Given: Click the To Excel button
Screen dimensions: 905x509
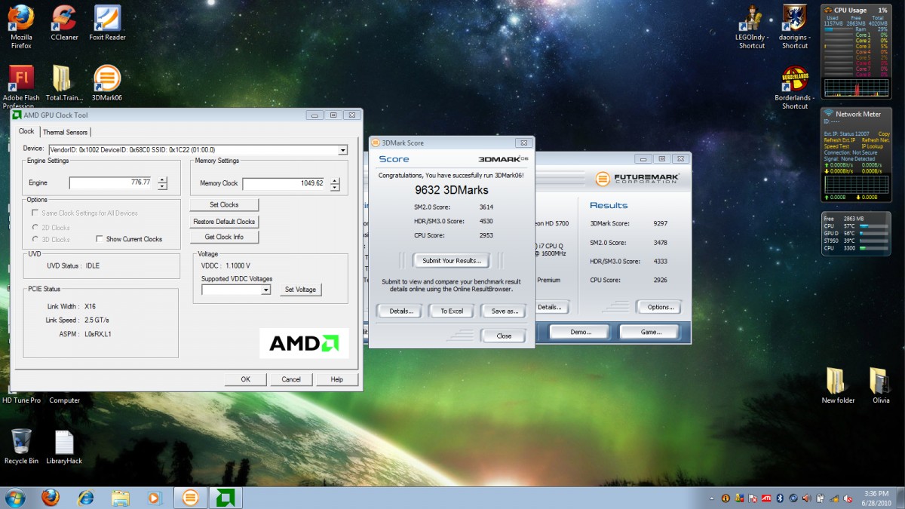Looking at the screenshot, I should [452, 311].
